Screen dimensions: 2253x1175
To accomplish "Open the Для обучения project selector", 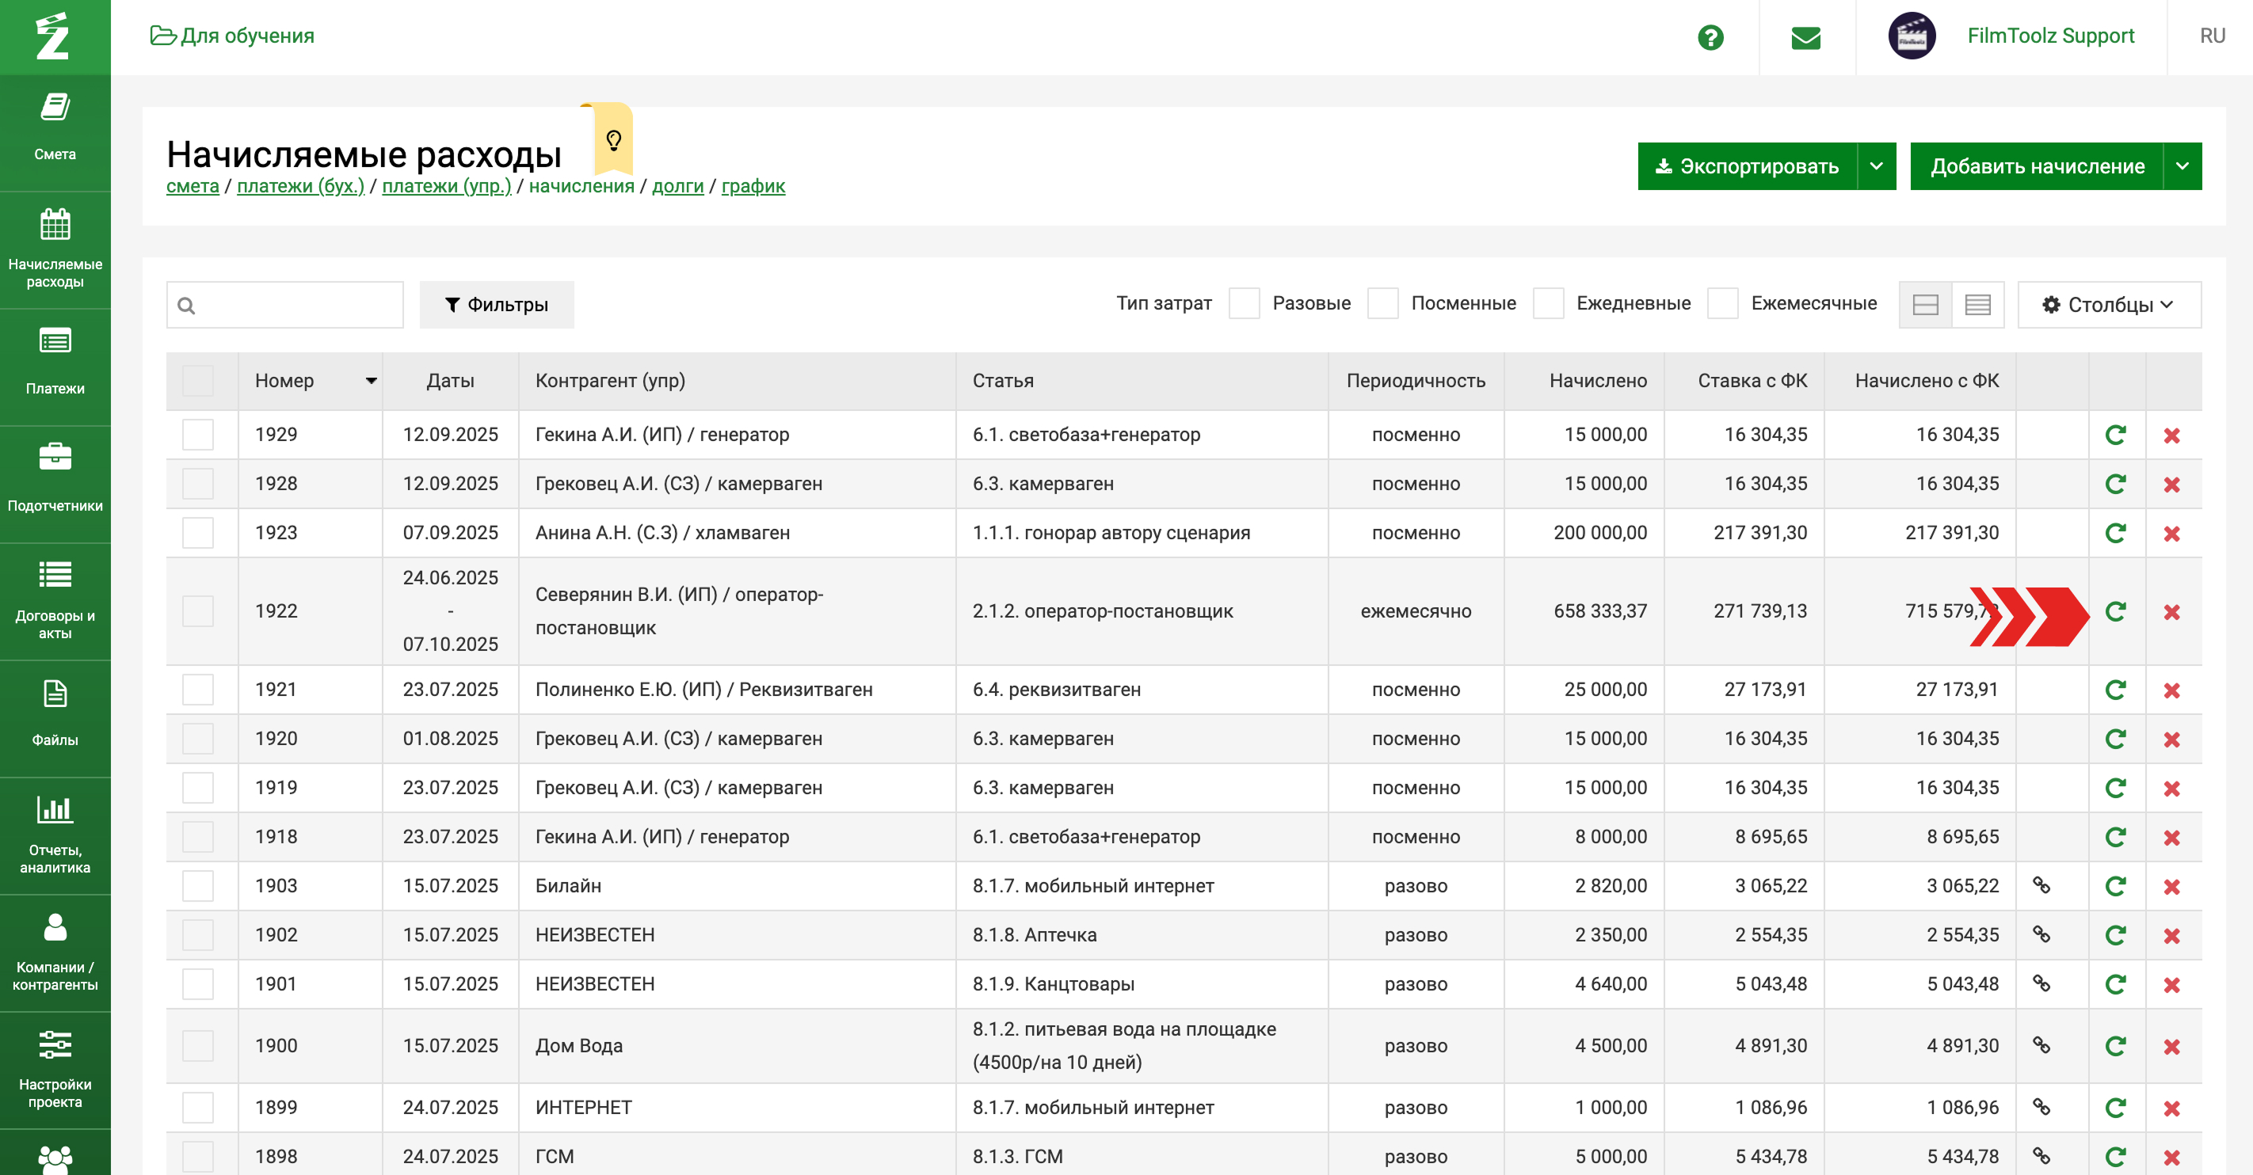I will pyautogui.click(x=232, y=36).
